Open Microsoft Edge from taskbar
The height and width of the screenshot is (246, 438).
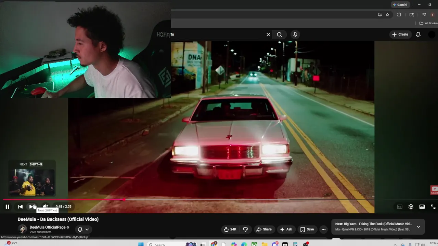[244, 244]
